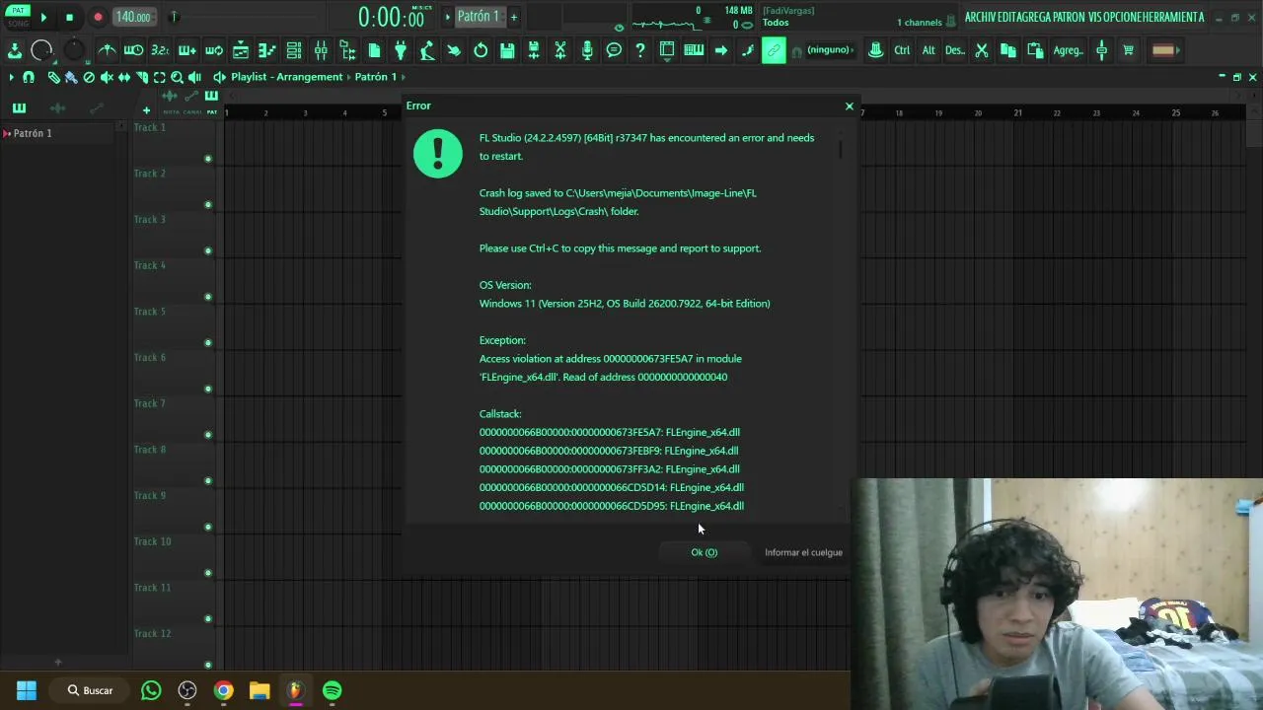Click Informar el cuelgue button

(x=803, y=552)
